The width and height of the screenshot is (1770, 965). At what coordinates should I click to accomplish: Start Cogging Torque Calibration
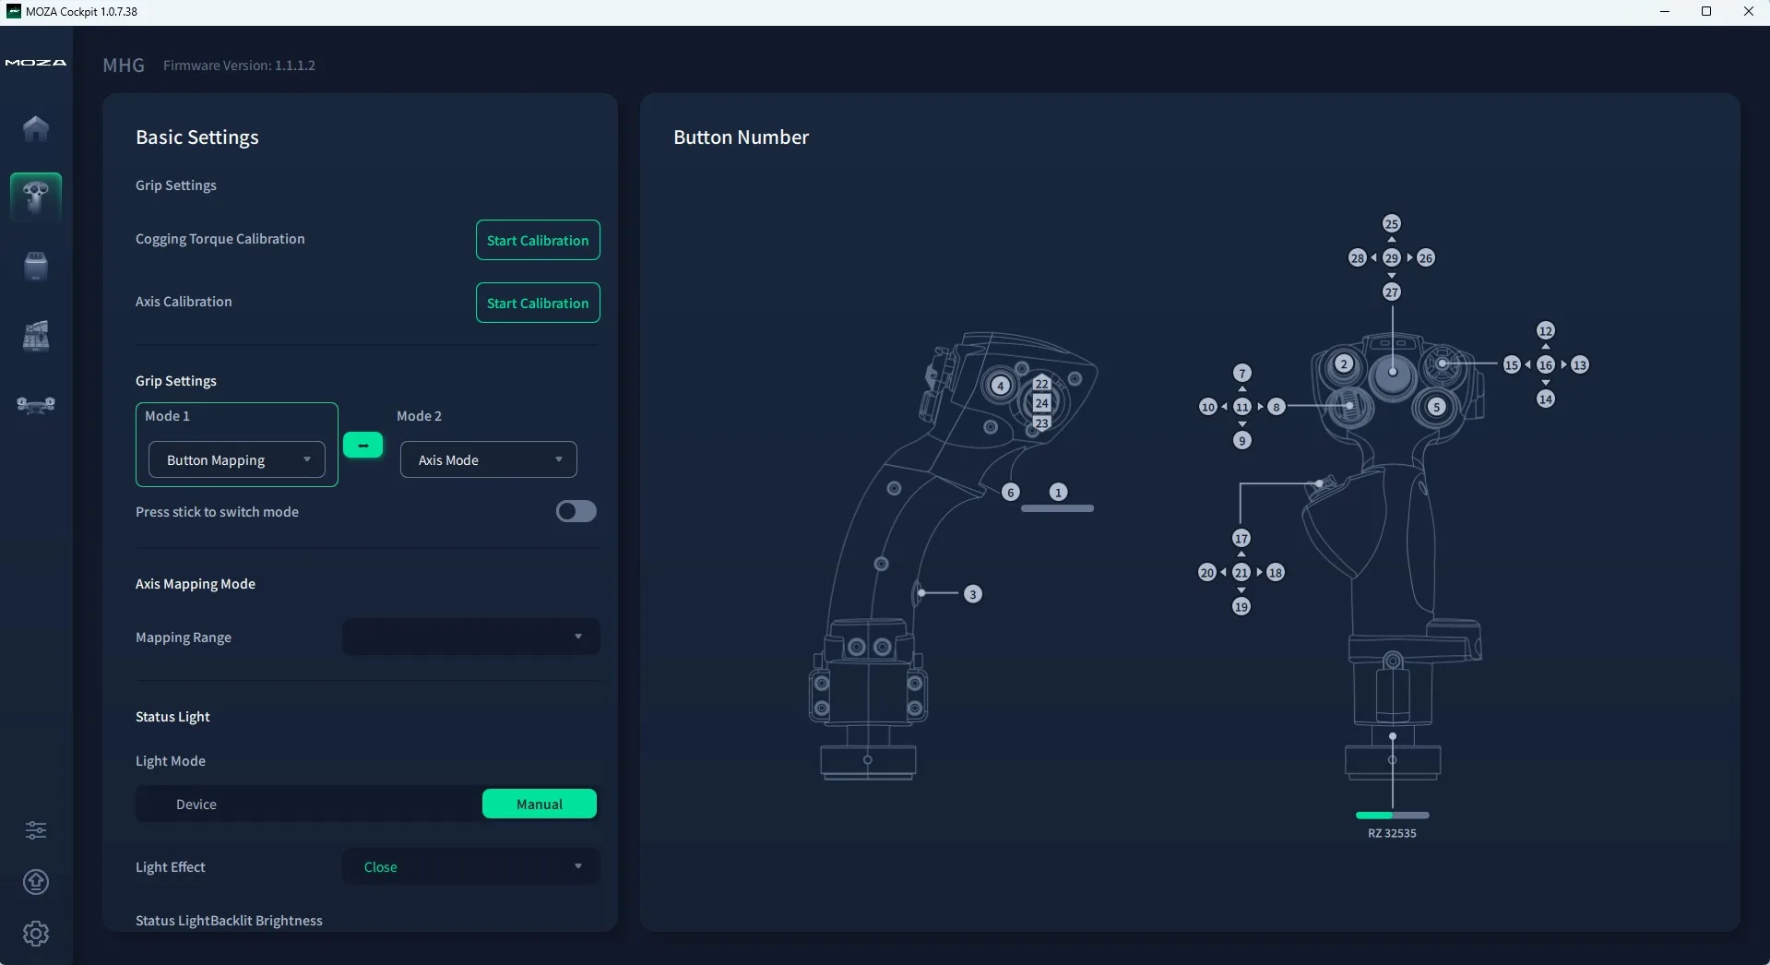pos(538,240)
